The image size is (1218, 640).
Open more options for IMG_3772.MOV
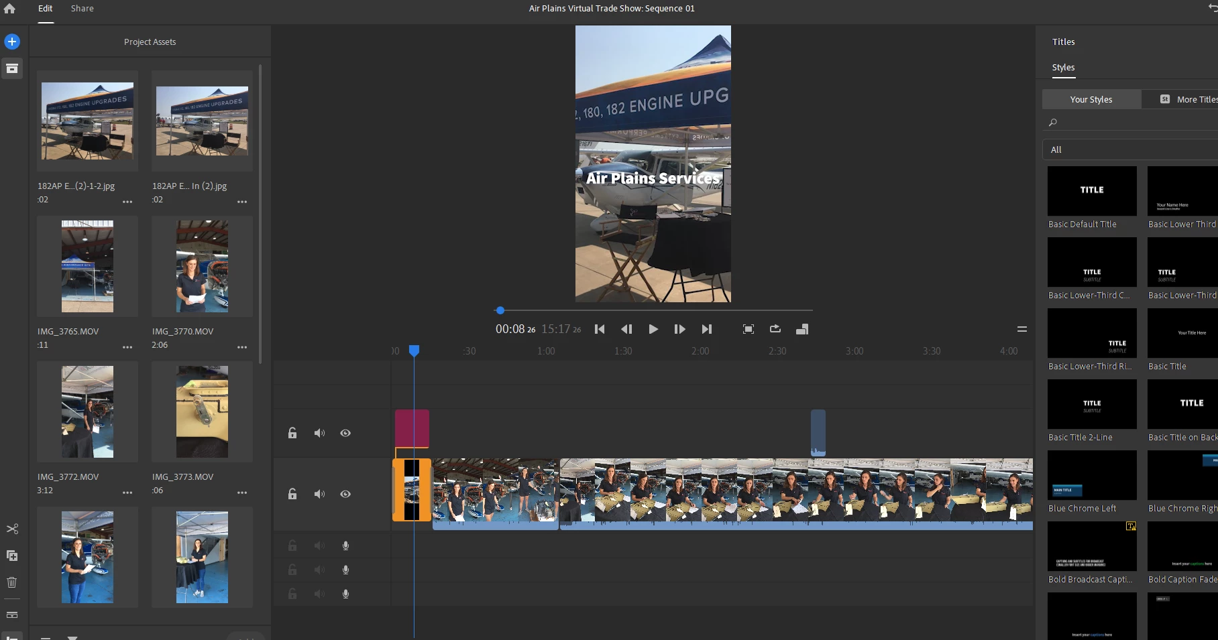127,493
